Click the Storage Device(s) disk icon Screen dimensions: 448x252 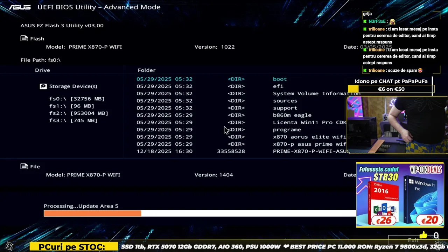(x=43, y=86)
